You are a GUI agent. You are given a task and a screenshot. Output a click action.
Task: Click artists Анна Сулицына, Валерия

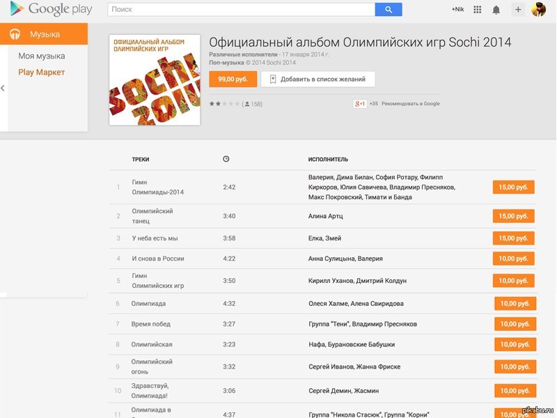pos(345,258)
